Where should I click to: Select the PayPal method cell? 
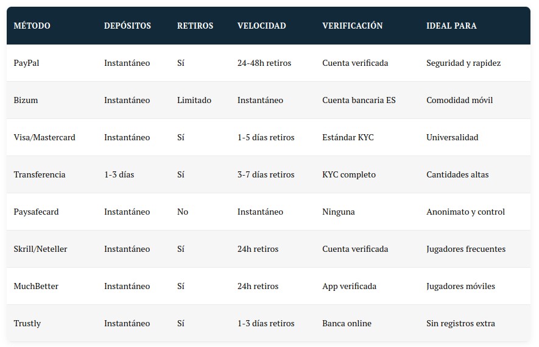click(26, 63)
